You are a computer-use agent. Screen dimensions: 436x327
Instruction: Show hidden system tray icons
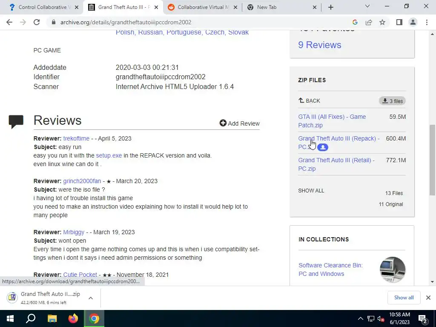pos(360,318)
